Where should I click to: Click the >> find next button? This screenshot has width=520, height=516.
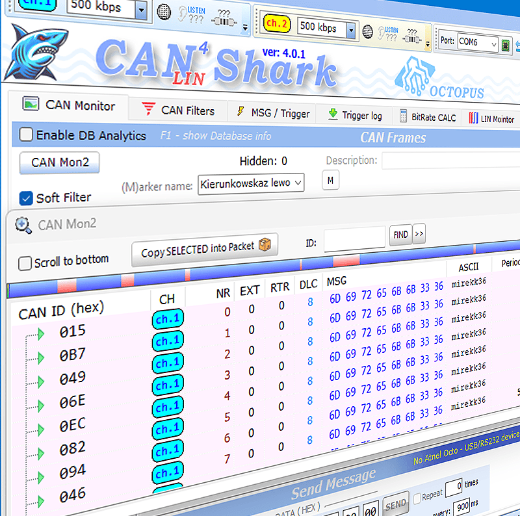419,234
